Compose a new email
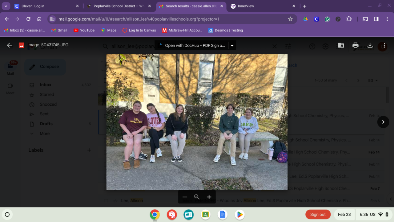The image size is (394, 222). pos(45,67)
